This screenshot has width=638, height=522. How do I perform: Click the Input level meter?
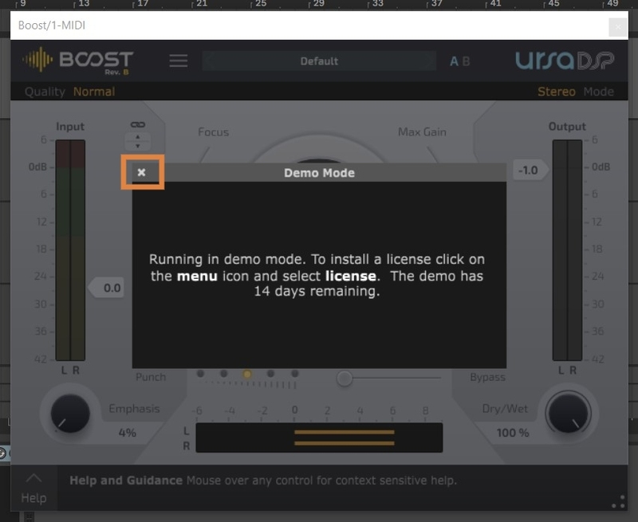tap(70, 250)
